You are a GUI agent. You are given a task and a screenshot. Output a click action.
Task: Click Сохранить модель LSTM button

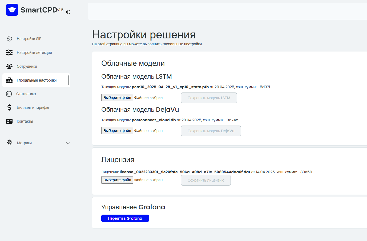(x=209, y=98)
